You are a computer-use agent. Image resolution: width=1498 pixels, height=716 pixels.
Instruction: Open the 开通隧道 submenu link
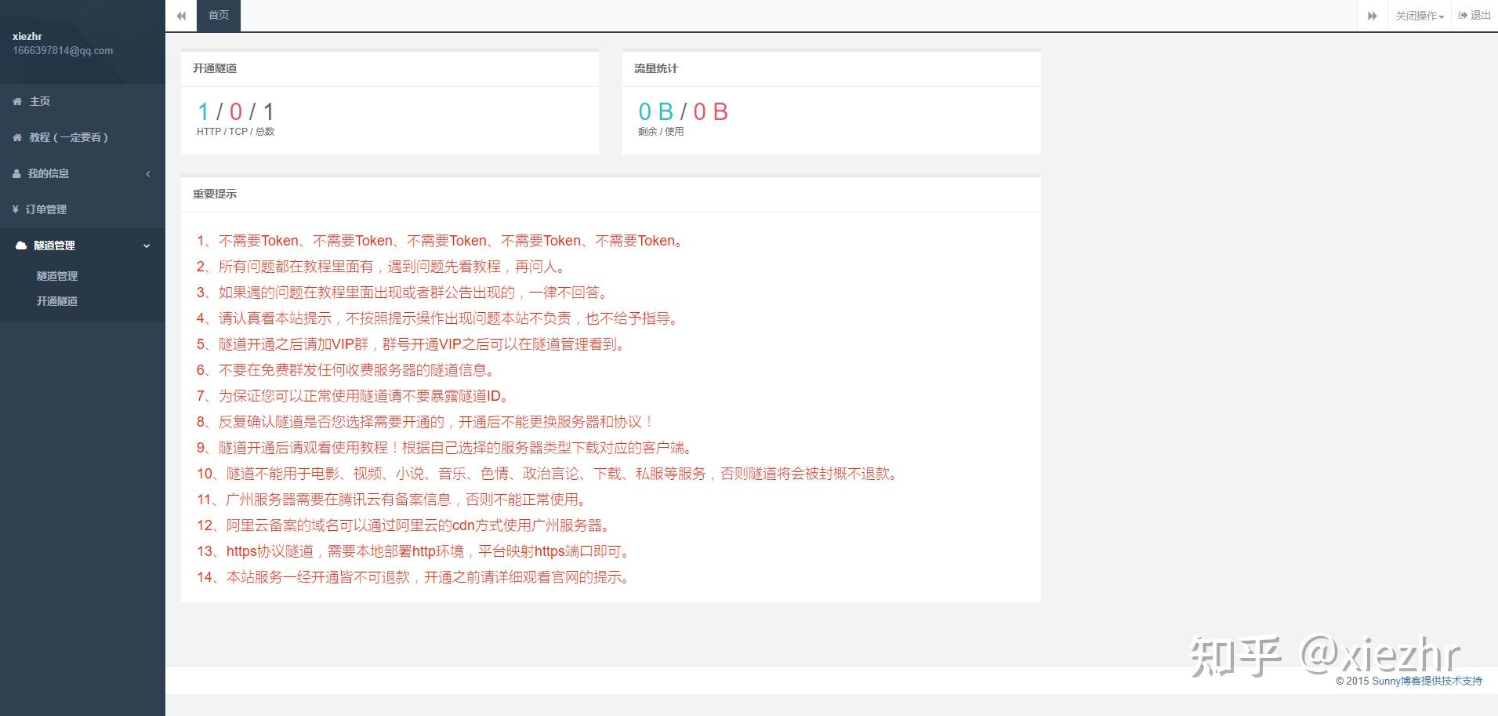pyautogui.click(x=56, y=300)
